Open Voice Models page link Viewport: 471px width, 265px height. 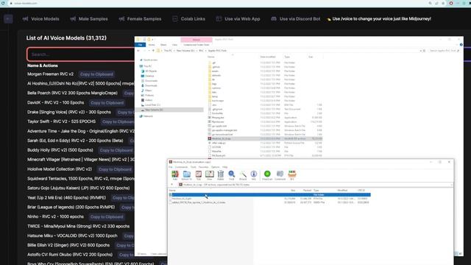click(41, 19)
